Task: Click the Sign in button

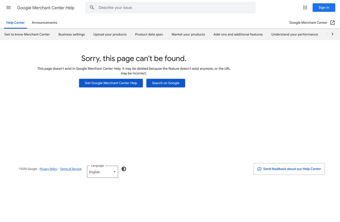Action: point(324,7)
